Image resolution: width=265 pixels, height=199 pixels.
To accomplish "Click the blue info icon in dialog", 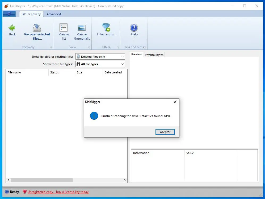I will (x=94, y=116).
